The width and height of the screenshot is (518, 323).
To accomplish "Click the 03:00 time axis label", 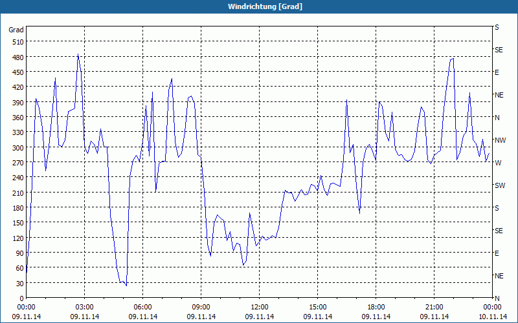I will tap(84, 307).
